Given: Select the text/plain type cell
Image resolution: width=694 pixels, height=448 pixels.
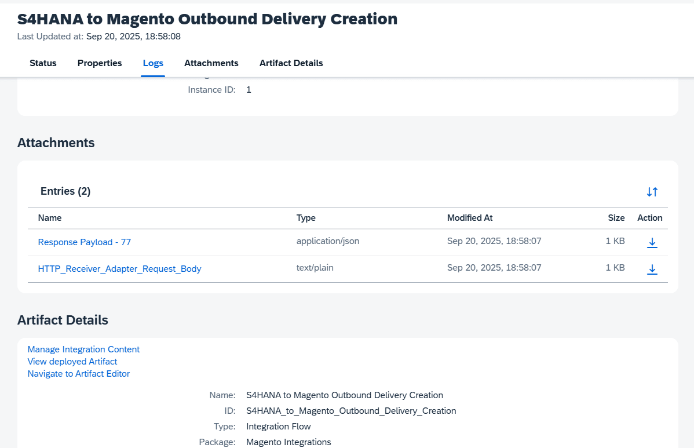Looking at the screenshot, I should point(315,268).
